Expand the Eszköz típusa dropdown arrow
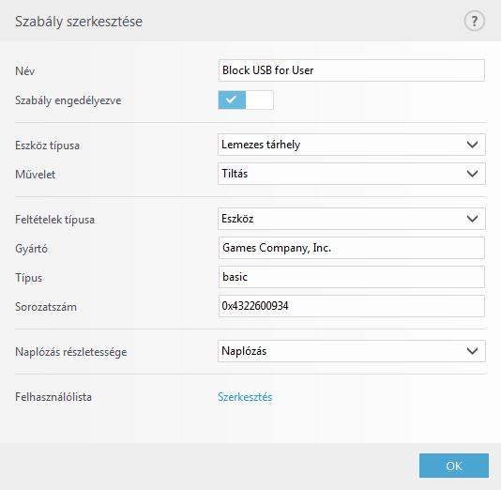 pyautogui.click(x=472, y=145)
